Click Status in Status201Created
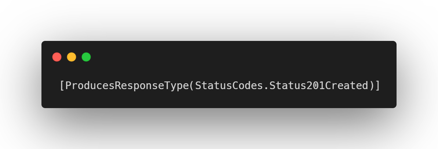Viewport: 438px width, 149px height. click(288, 85)
